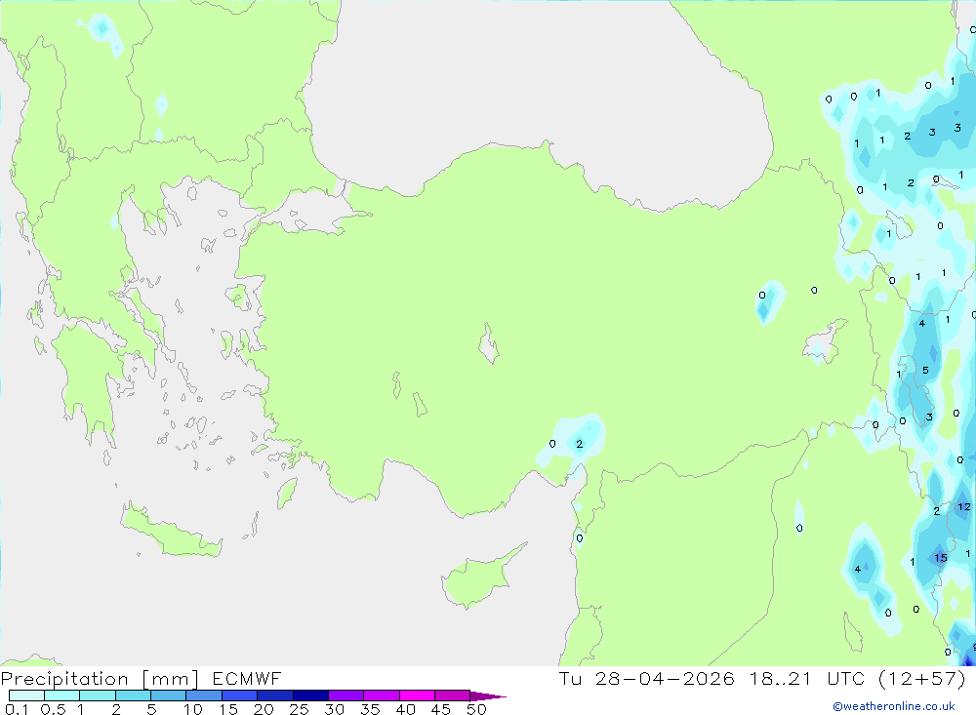Select the "ECMWF" model label

pyautogui.click(x=247, y=679)
